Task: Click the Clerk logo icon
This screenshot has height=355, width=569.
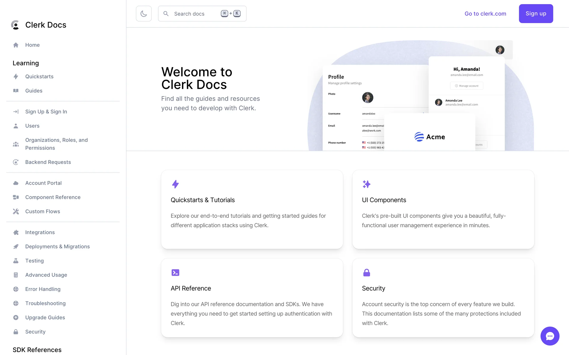Action: coord(15,25)
